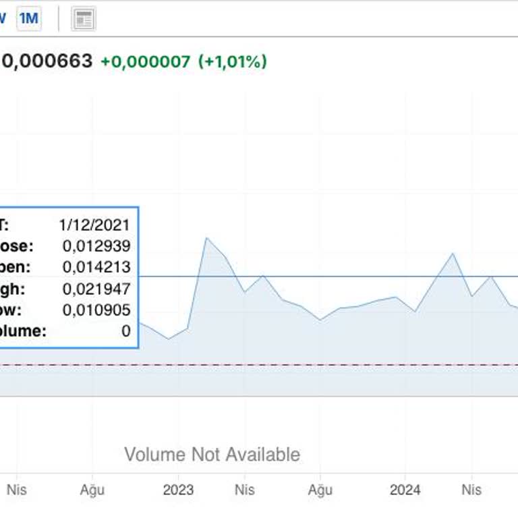The height and width of the screenshot is (518, 518).
Task: Click the chart peak in early 2023
Action: point(206,238)
